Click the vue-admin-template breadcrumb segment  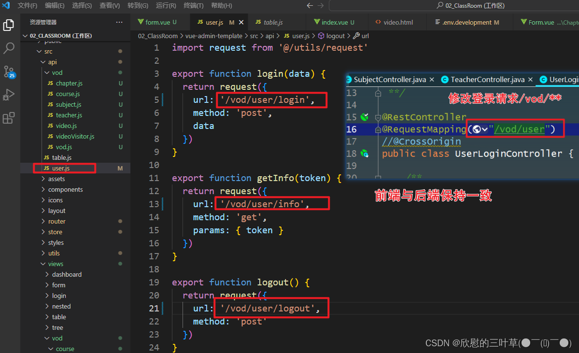214,36
